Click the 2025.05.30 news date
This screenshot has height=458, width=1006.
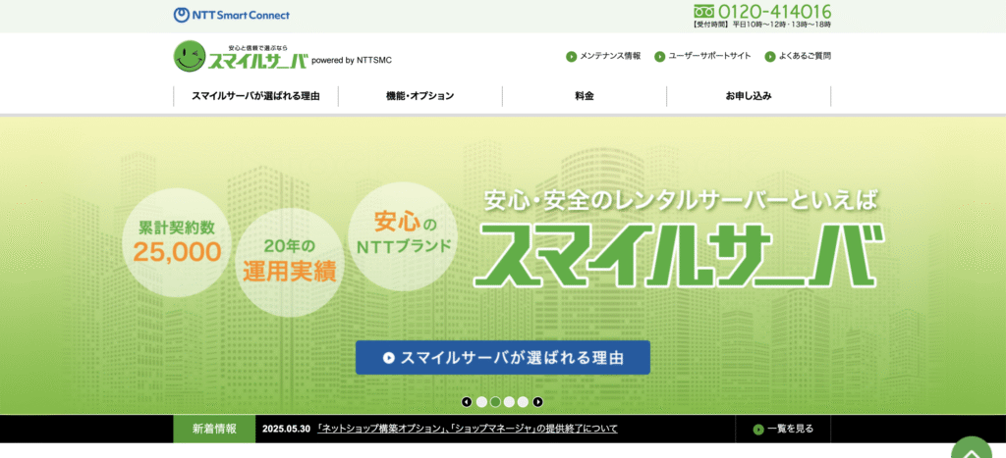(286, 430)
